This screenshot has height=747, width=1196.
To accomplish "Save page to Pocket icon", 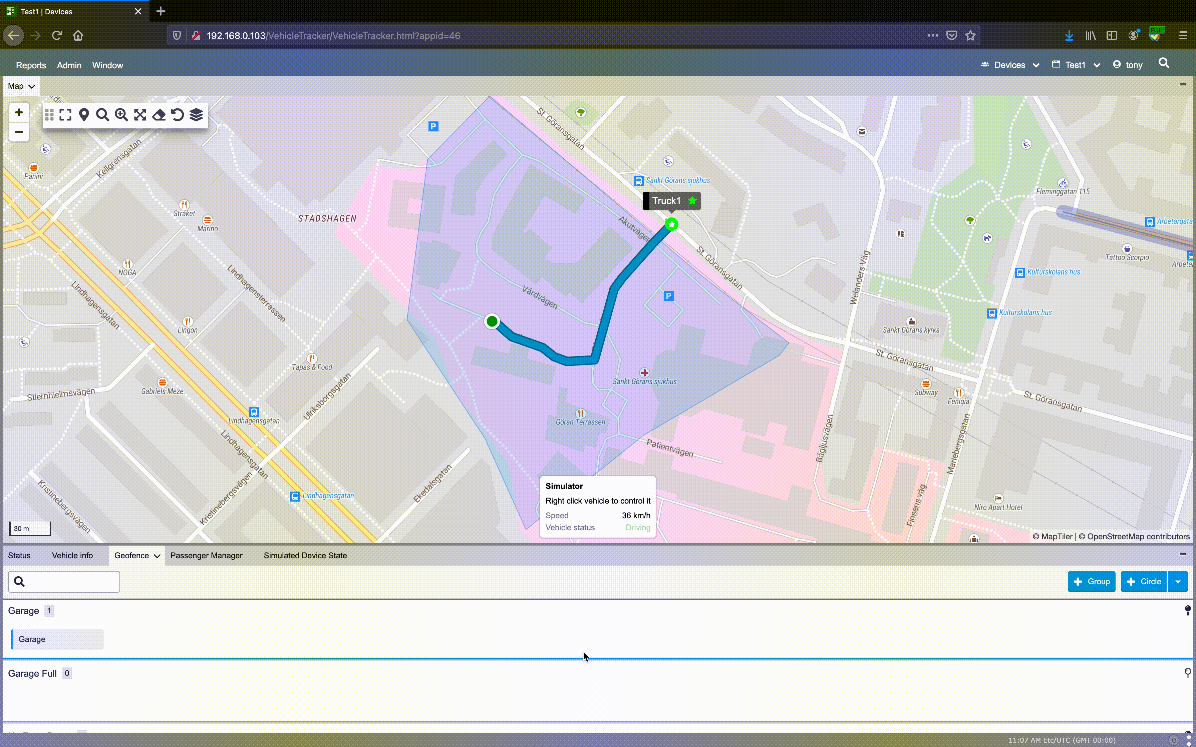I will pos(952,36).
